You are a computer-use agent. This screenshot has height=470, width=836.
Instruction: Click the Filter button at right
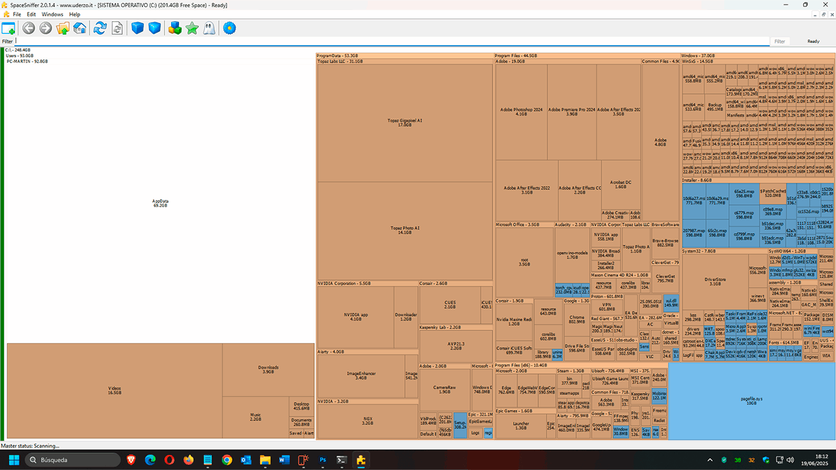pyautogui.click(x=780, y=41)
